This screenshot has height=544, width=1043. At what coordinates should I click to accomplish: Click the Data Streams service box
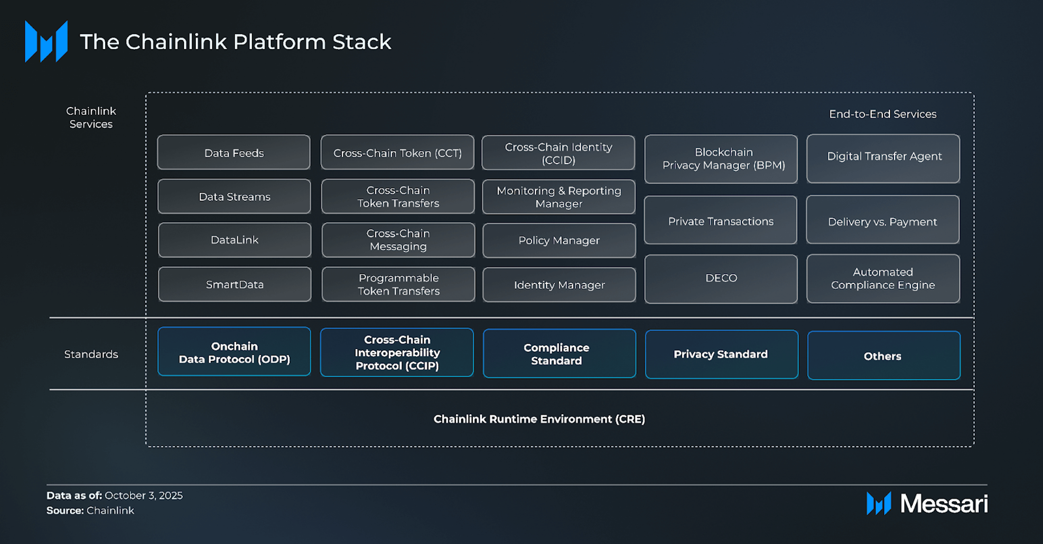(x=234, y=196)
